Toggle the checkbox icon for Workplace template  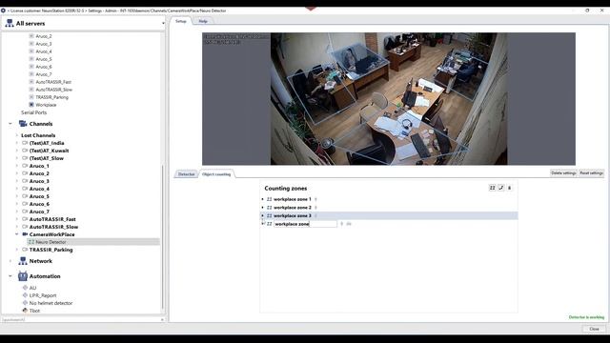(x=31, y=105)
